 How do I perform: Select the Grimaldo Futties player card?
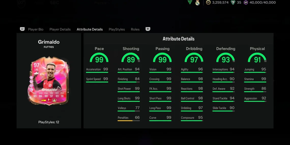49,80
